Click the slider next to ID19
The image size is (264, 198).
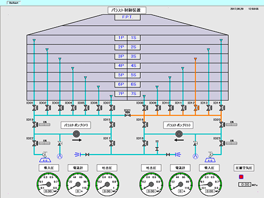45,125
